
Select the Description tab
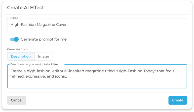(21, 56)
